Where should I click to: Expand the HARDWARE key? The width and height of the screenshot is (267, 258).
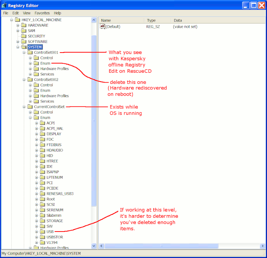[18, 25]
